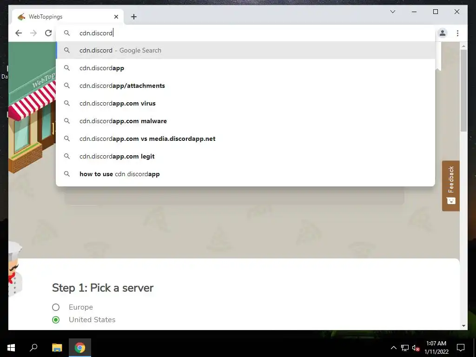The width and height of the screenshot is (476, 357).
Task: Open the Feedback side tab
Action: tap(451, 186)
